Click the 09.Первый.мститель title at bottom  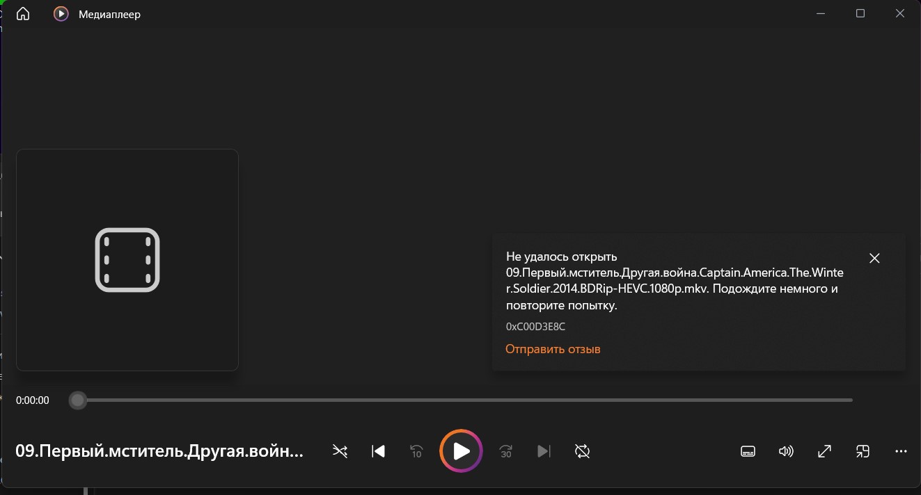[x=159, y=451]
